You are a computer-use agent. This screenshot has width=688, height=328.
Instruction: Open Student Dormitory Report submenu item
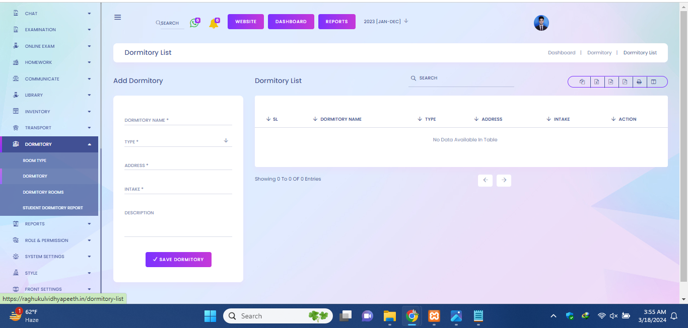[x=53, y=208]
